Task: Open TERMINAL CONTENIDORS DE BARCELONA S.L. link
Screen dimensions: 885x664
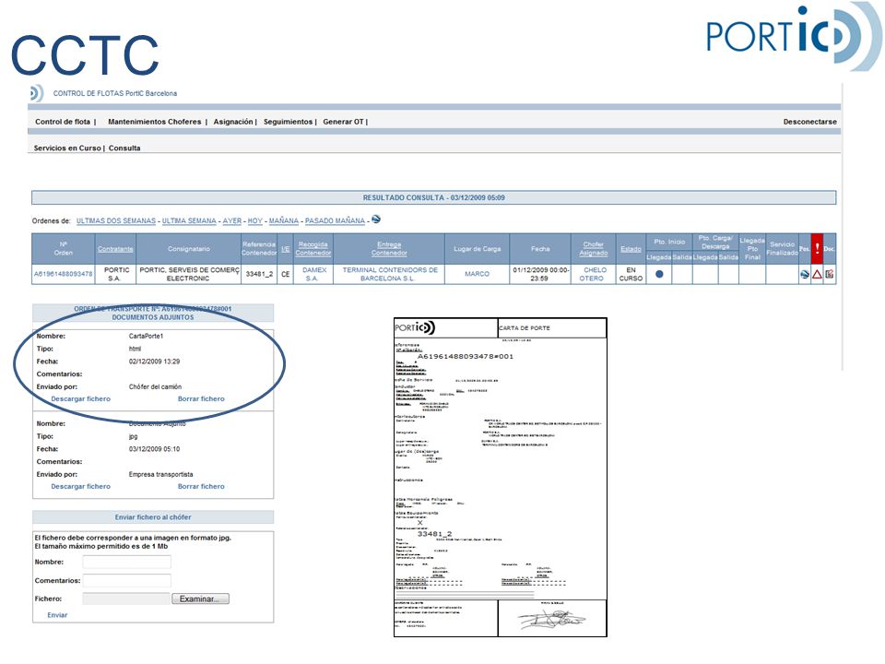Action: point(390,274)
